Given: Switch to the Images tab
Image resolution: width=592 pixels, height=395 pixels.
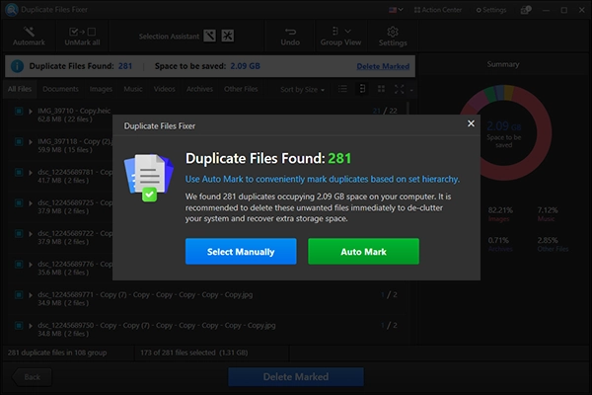Looking at the screenshot, I should pyautogui.click(x=101, y=89).
